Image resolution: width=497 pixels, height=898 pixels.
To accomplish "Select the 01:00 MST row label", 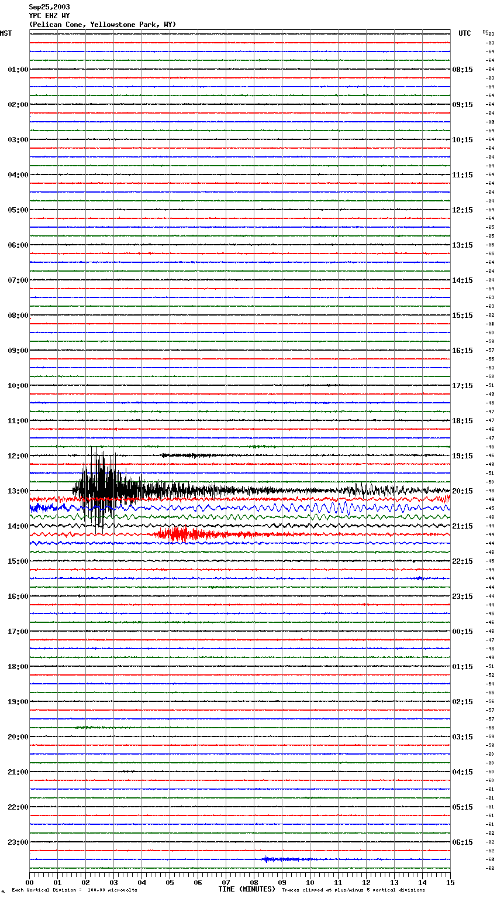I will click(18, 70).
